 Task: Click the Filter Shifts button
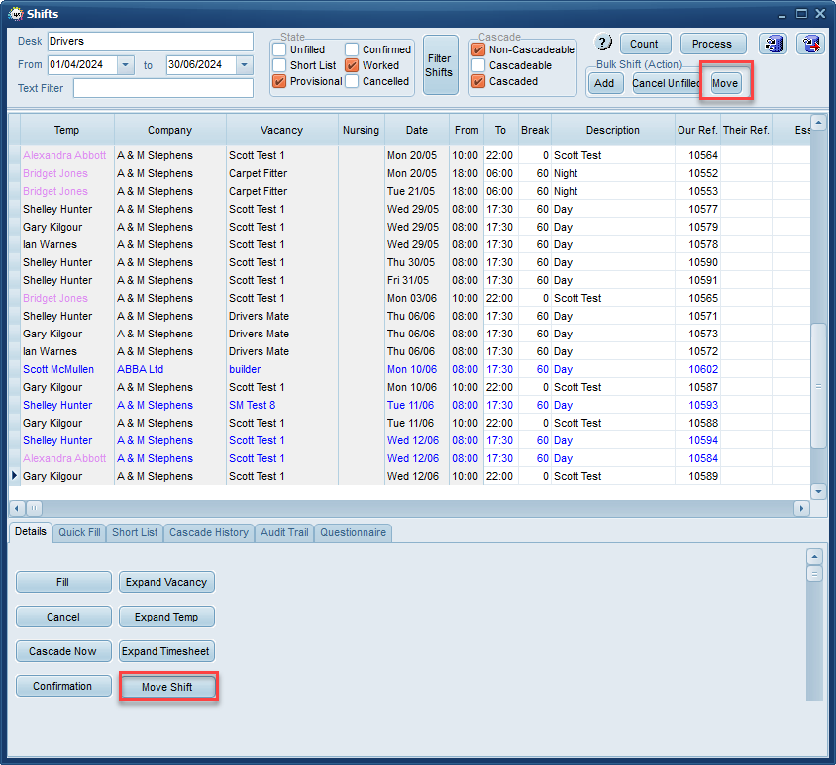(440, 65)
